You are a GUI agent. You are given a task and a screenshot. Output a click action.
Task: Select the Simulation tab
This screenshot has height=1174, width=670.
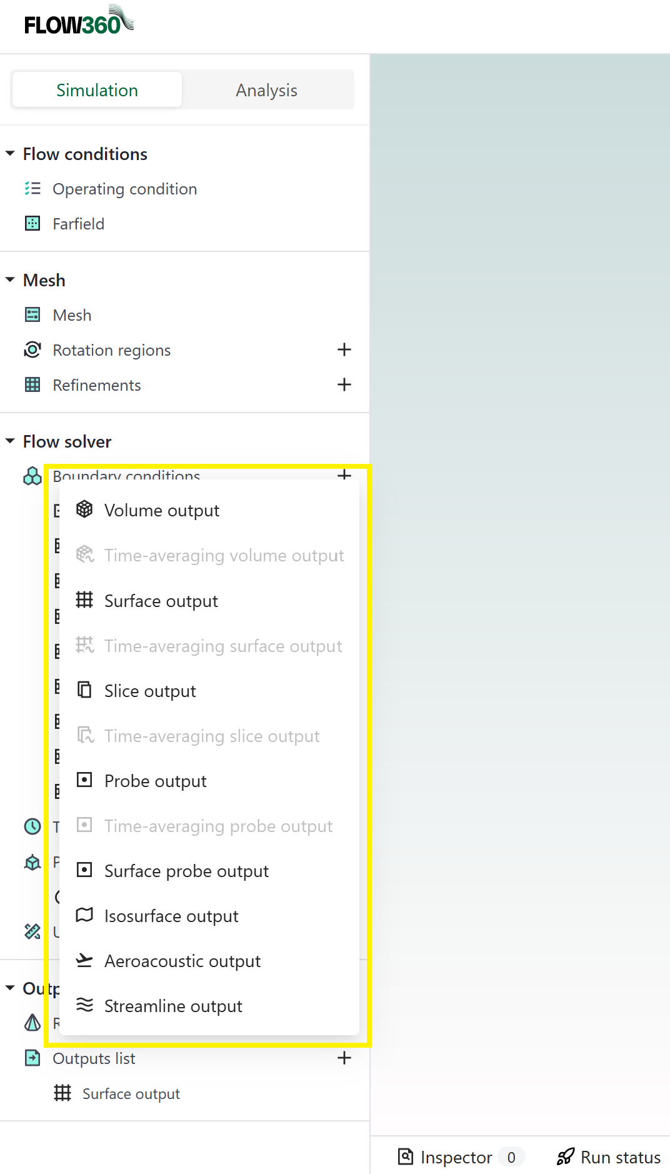97,90
